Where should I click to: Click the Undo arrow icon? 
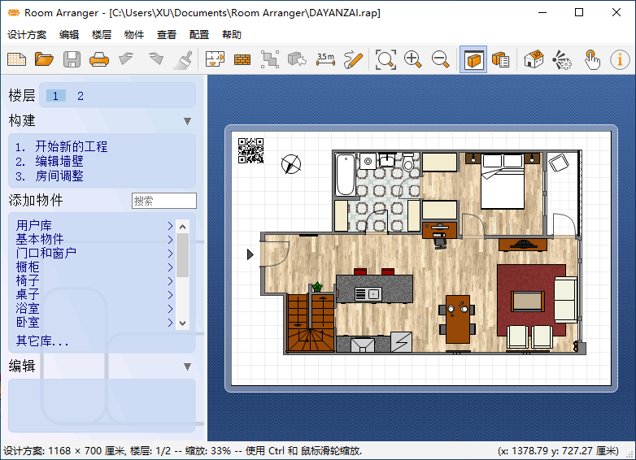click(126, 59)
